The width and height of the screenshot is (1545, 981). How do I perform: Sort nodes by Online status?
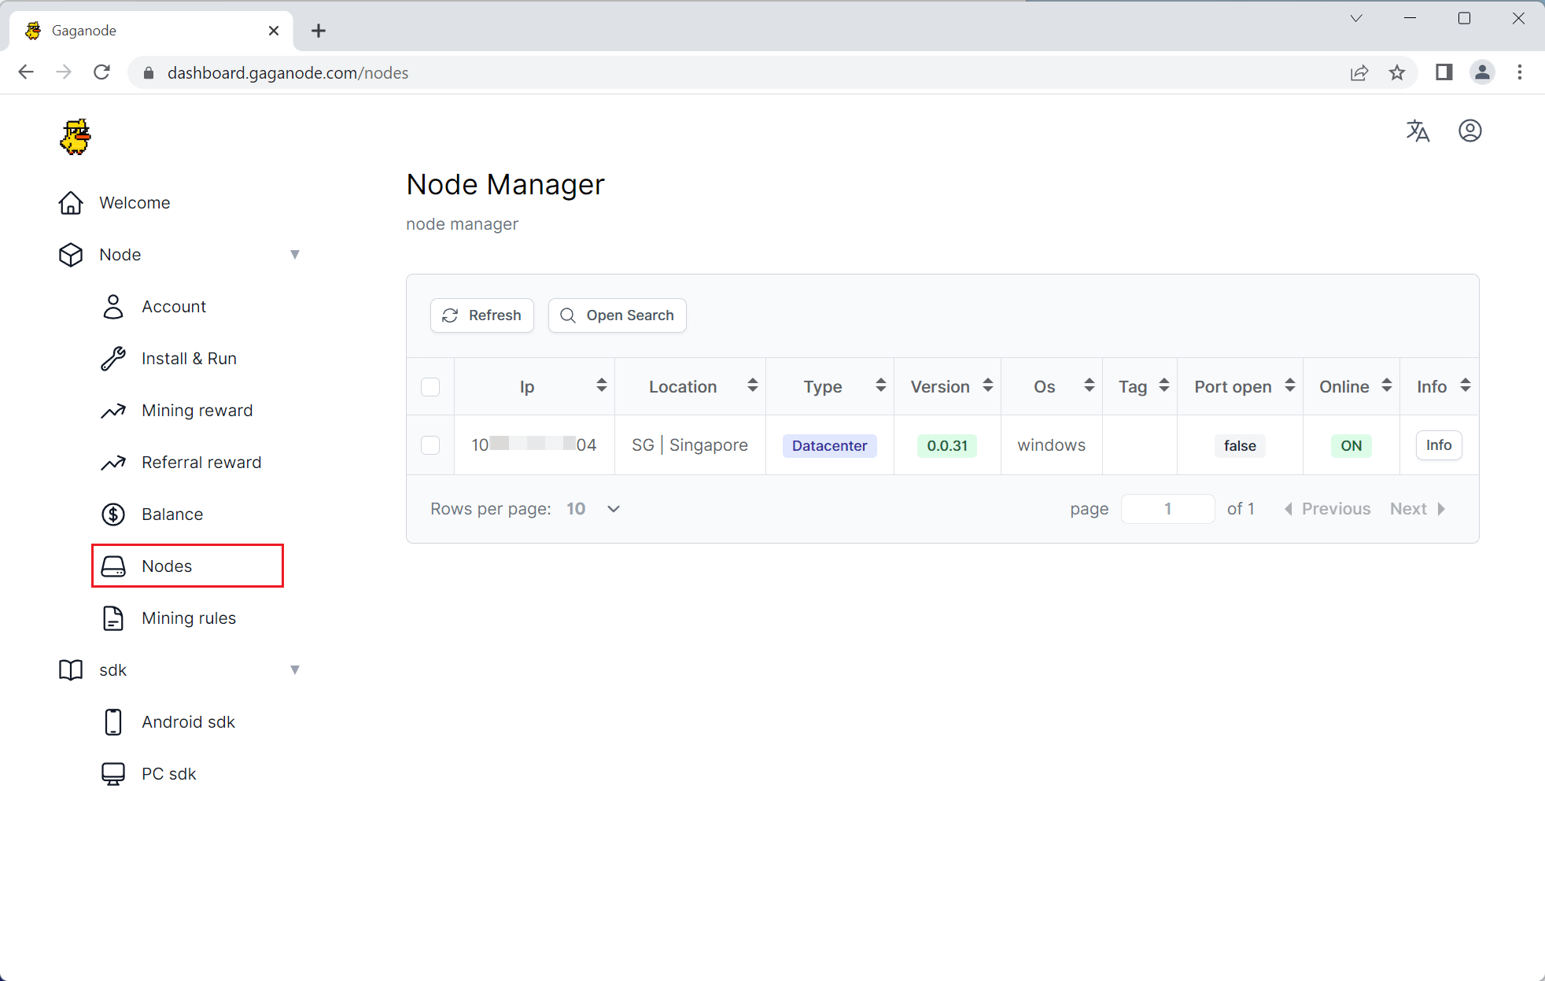coord(1386,385)
